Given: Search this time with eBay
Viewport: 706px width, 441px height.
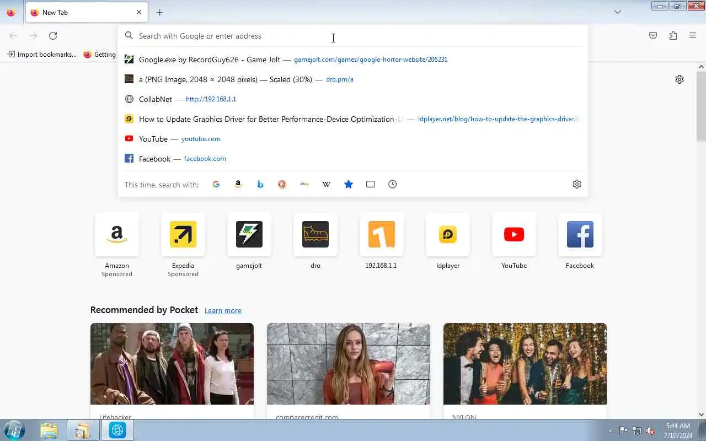Looking at the screenshot, I should click(x=304, y=184).
